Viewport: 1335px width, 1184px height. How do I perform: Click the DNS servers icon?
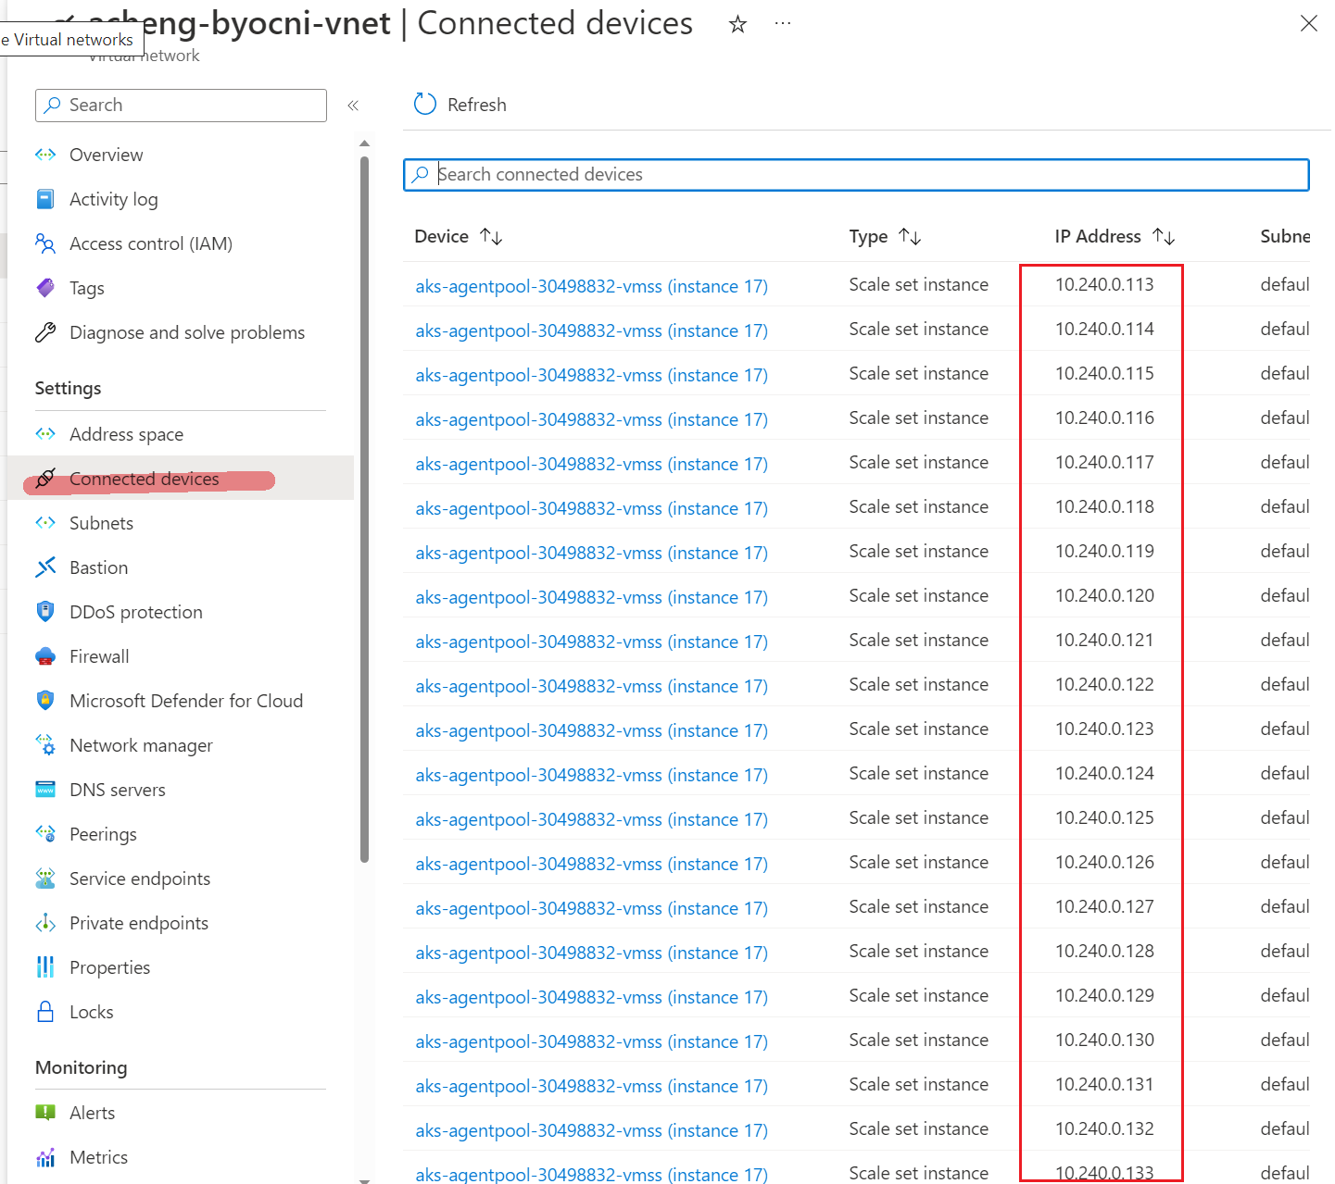point(45,790)
